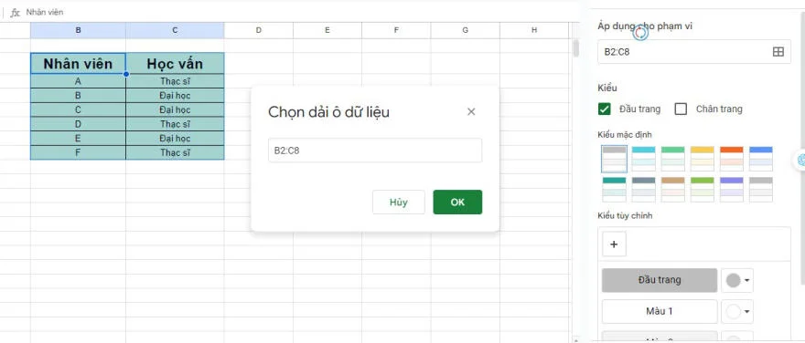Click the Đầu trang custom style button
The image size is (805, 343).
[x=660, y=280]
